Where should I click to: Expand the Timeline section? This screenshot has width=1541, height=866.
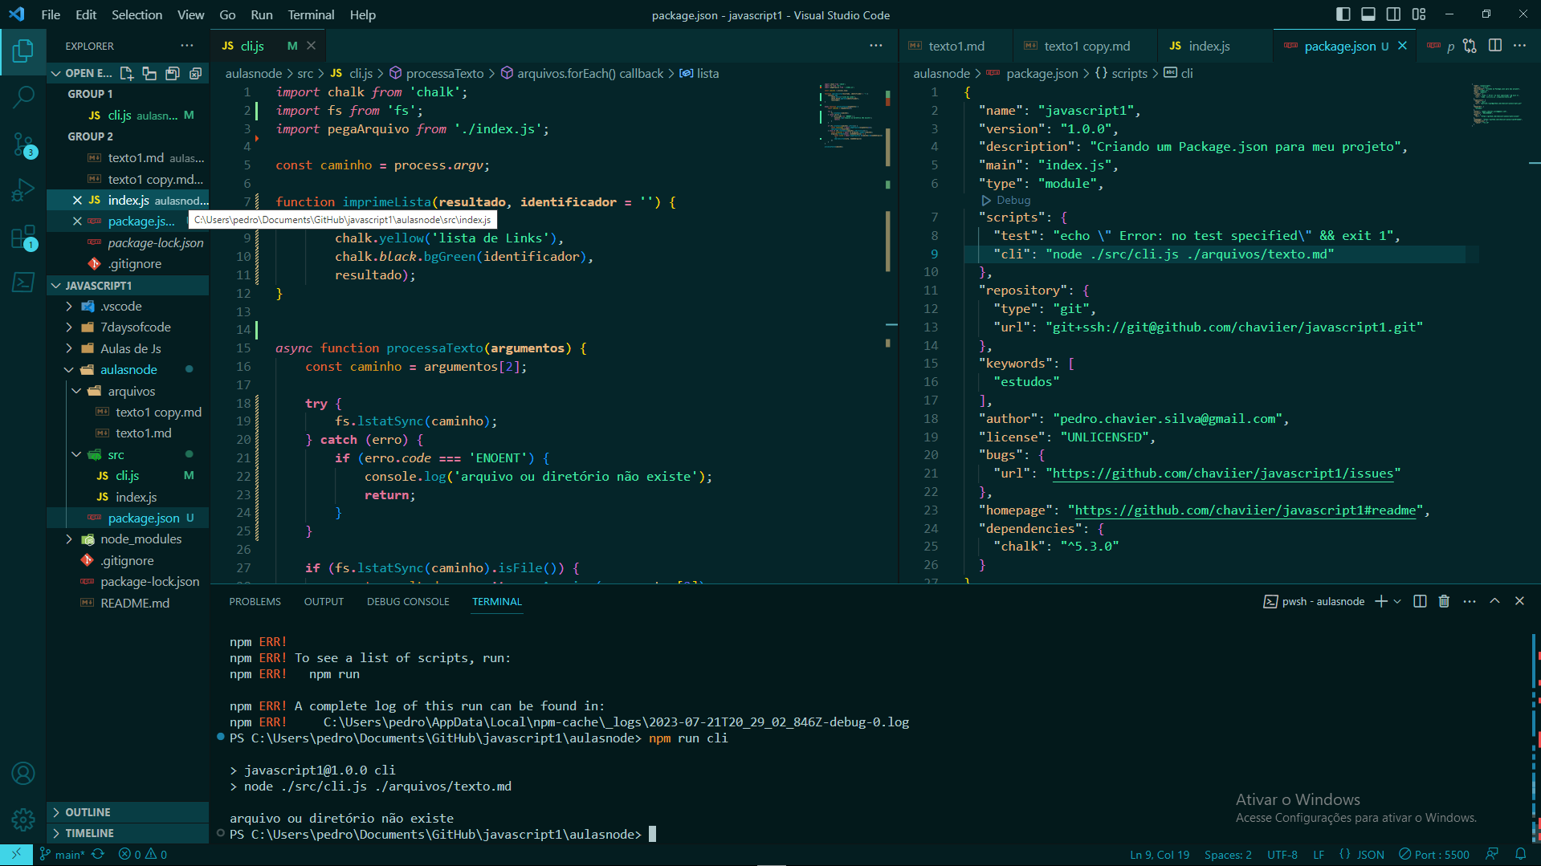click(x=128, y=833)
